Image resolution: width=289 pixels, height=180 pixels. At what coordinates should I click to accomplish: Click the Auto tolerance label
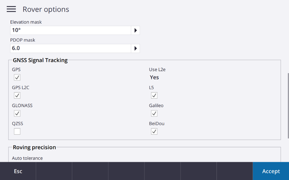click(x=27, y=158)
